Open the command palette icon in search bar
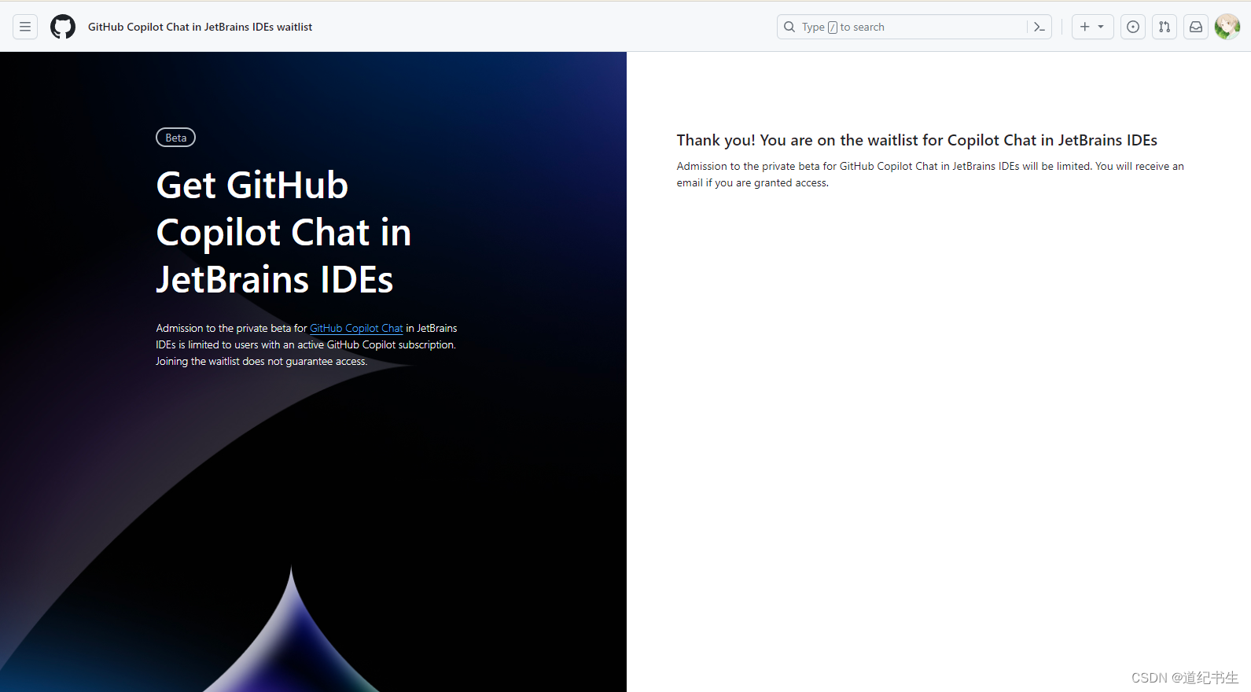 click(x=1039, y=27)
